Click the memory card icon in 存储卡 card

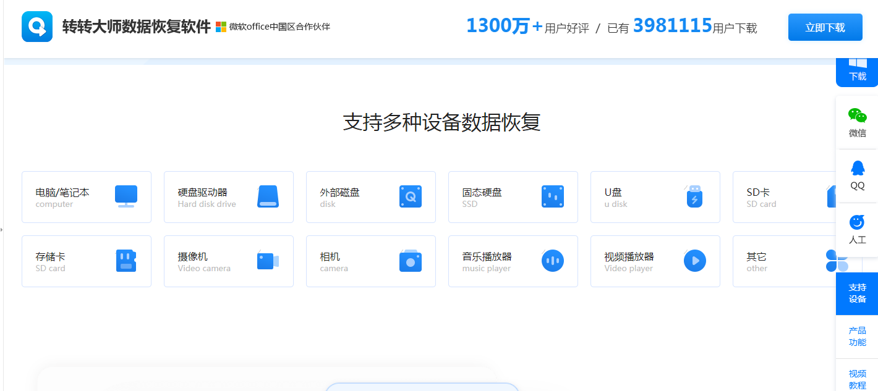click(x=126, y=261)
